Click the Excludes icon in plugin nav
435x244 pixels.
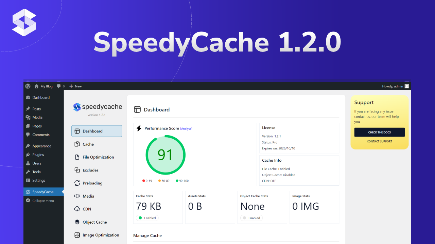tap(77, 170)
